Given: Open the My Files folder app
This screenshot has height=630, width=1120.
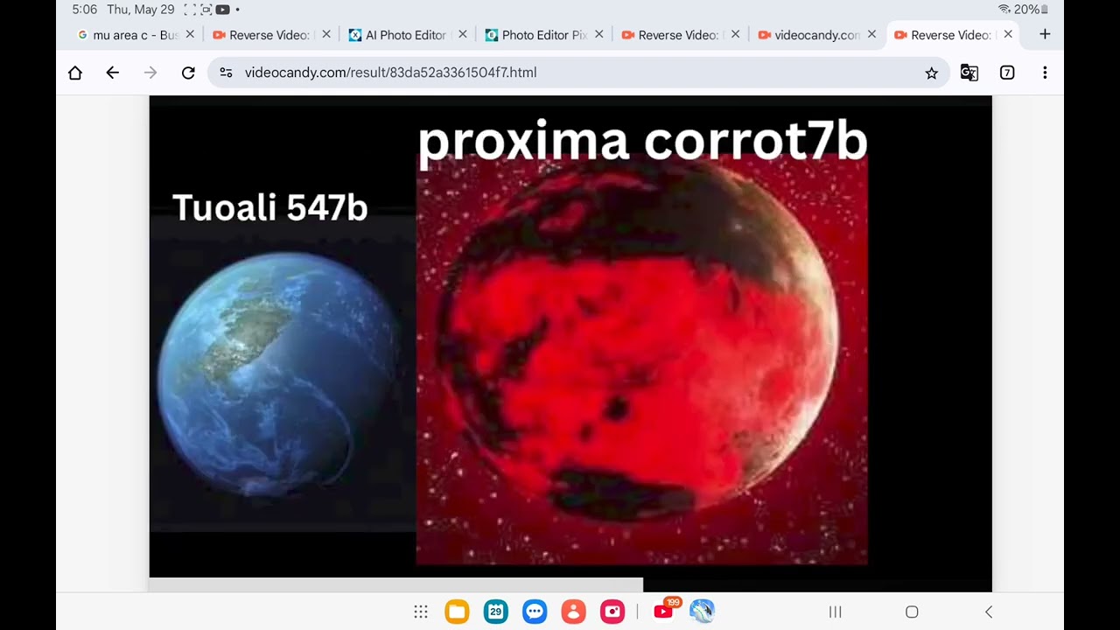Looking at the screenshot, I should (x=457, y=612).
